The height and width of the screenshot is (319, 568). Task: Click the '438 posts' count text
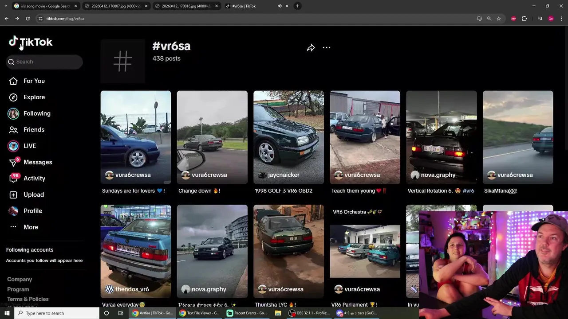coord(166,58)
